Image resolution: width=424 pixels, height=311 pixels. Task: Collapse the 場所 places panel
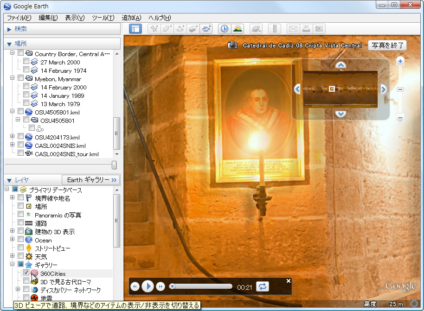pyautogui.click(x=9, y=44)
